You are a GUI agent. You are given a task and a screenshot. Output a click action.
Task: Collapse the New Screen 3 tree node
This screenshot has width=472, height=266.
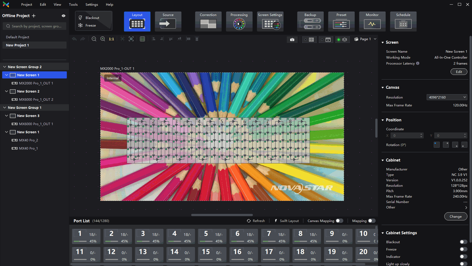pyautogui.click(x=7, y=116)
